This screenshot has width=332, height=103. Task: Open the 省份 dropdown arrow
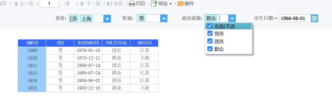tap(107, 19)
